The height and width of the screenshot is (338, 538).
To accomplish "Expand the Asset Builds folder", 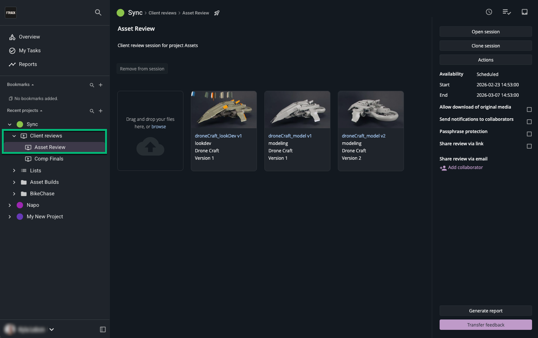I will coord(14,182).
